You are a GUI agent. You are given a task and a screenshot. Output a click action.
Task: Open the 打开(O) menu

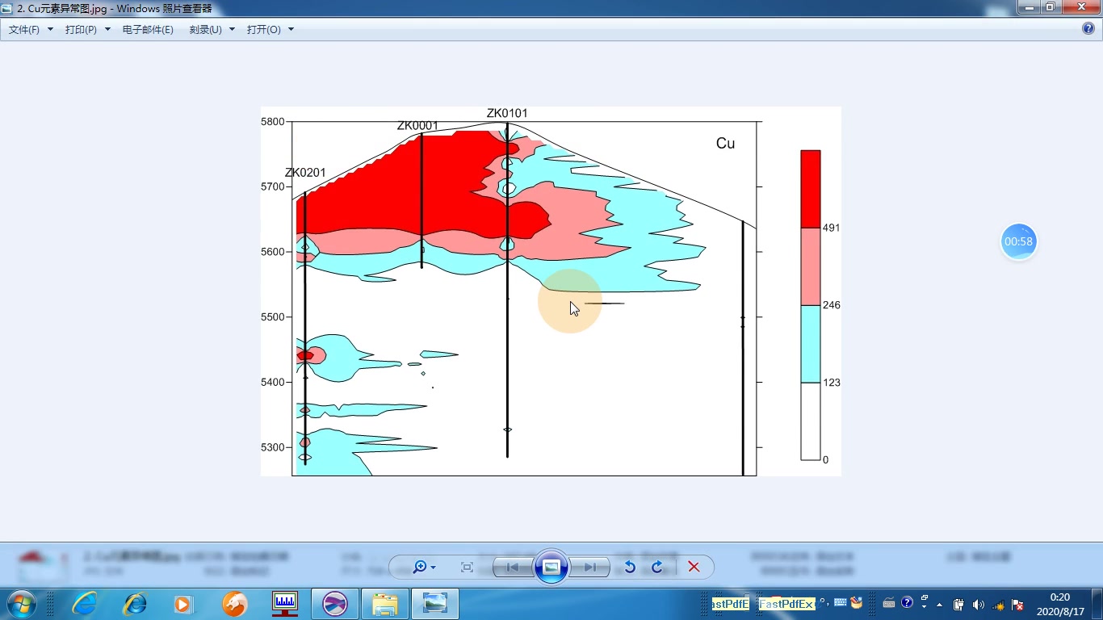click(x=263, y=29)
